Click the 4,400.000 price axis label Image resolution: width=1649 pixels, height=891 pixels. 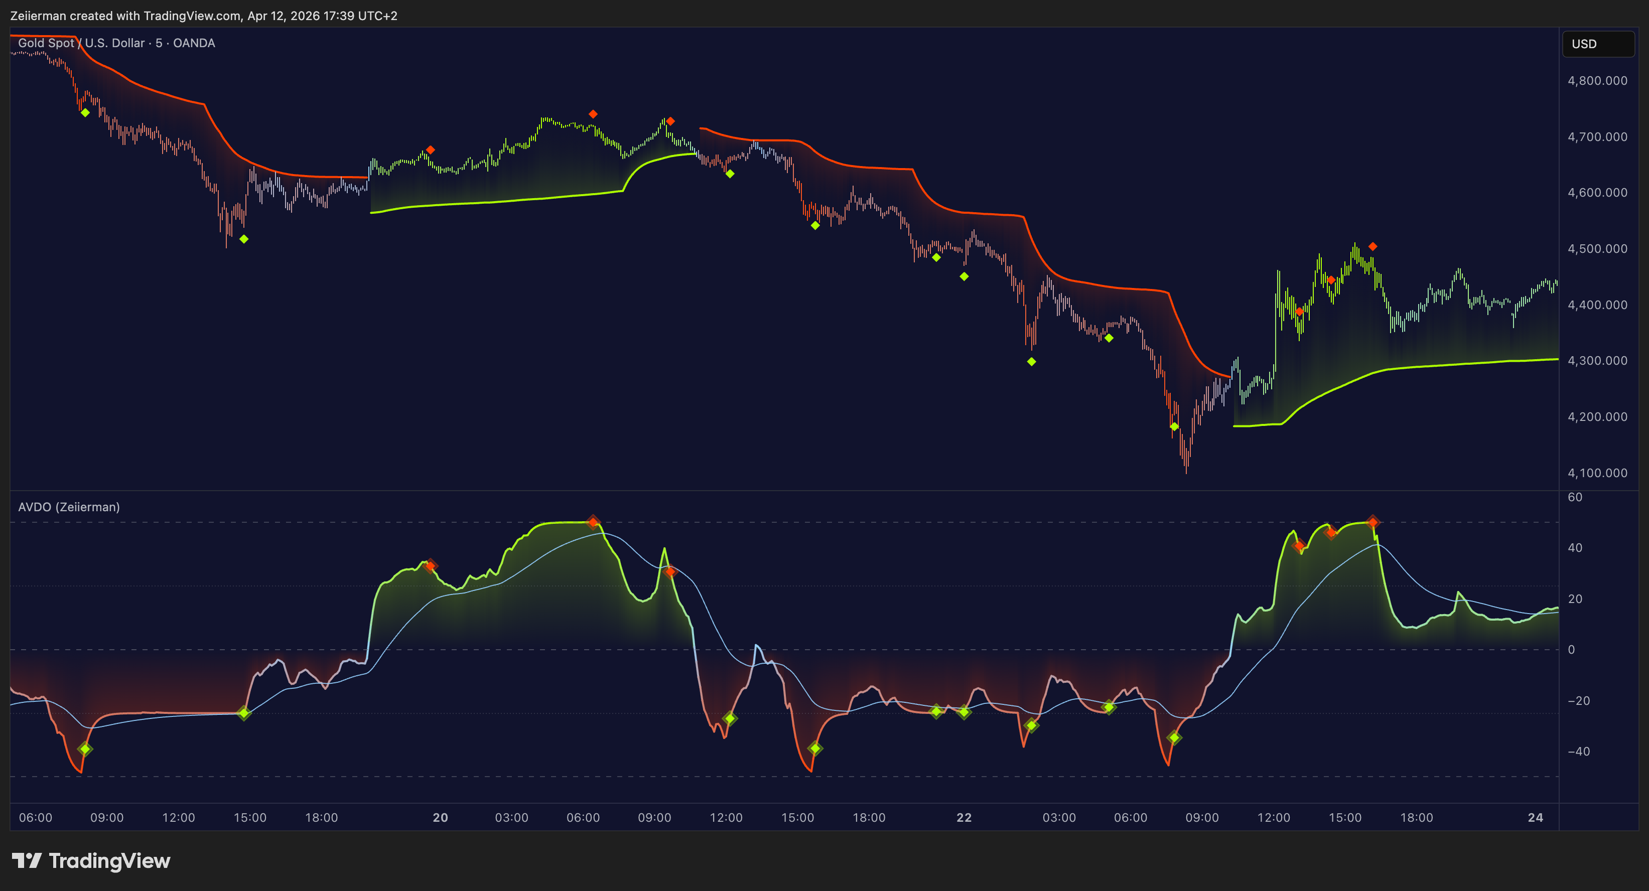1597,305
